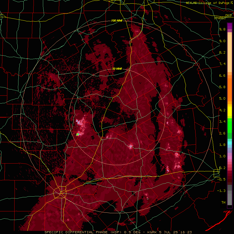Click the 5.8 value on color scale
This screenshot has width=234, height=234.
222,87
